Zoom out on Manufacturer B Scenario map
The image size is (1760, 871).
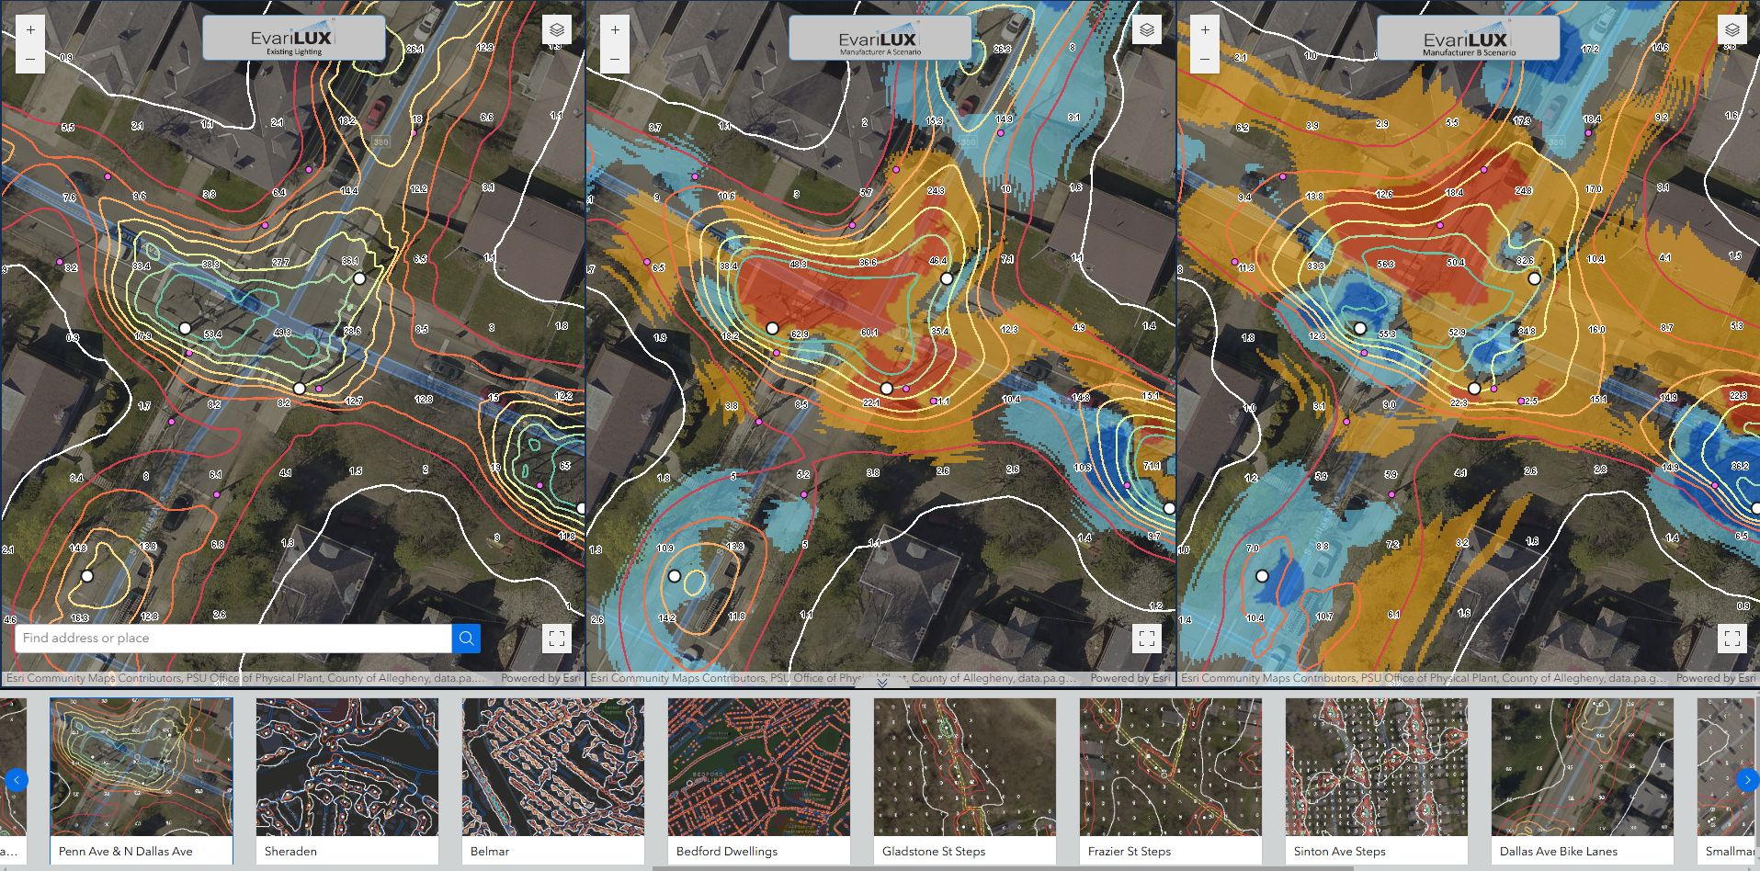coord(1205,59)
